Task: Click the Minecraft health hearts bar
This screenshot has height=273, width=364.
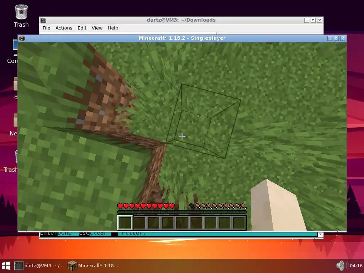Action: (146, 206)
